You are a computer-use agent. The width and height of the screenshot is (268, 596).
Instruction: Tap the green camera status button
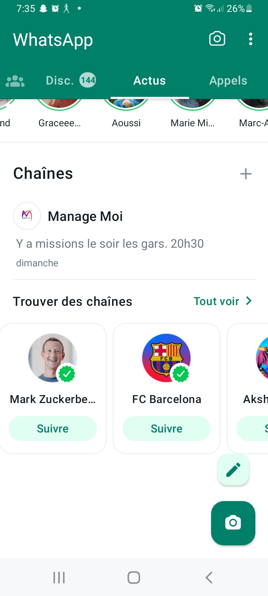(233, 523)
